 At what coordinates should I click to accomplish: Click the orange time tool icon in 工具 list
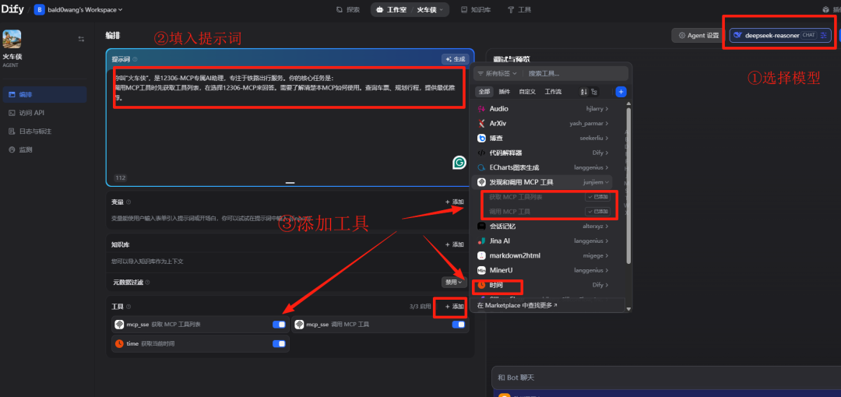119,343
